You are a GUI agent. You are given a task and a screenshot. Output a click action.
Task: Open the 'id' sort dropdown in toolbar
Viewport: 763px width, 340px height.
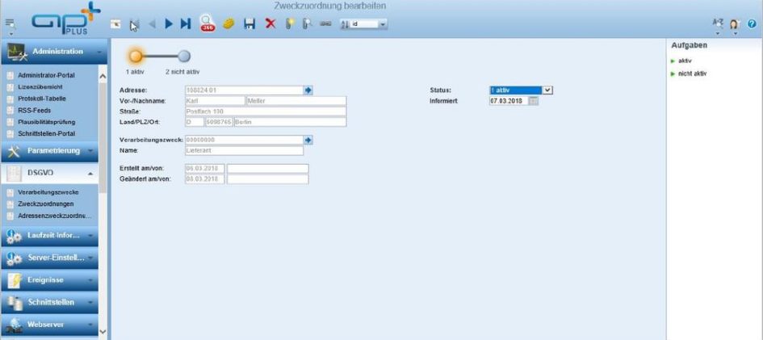[382, 24]
